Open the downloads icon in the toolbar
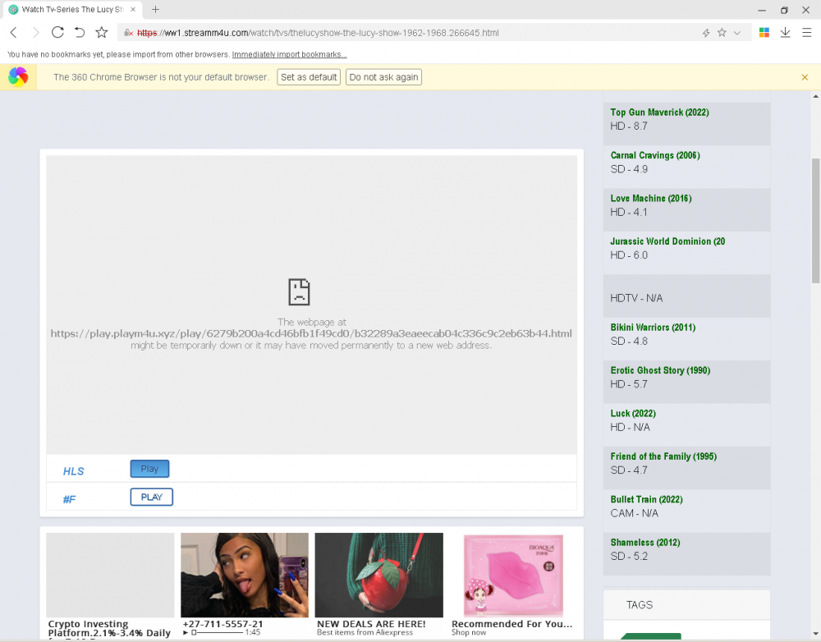Image resolution: width=821 pixels, height=642 pixels. tap(785, 33)
